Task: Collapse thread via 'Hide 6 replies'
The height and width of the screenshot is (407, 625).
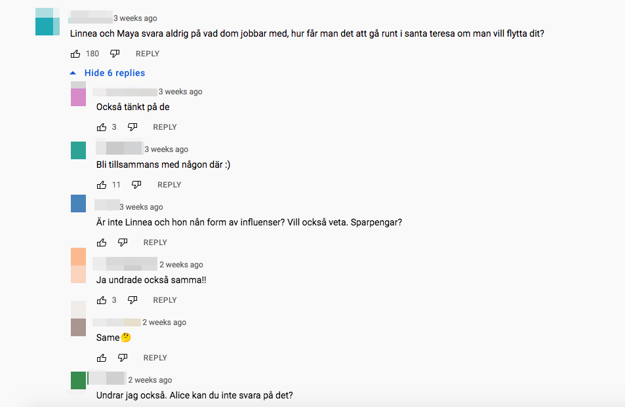Action: (114, 73)
